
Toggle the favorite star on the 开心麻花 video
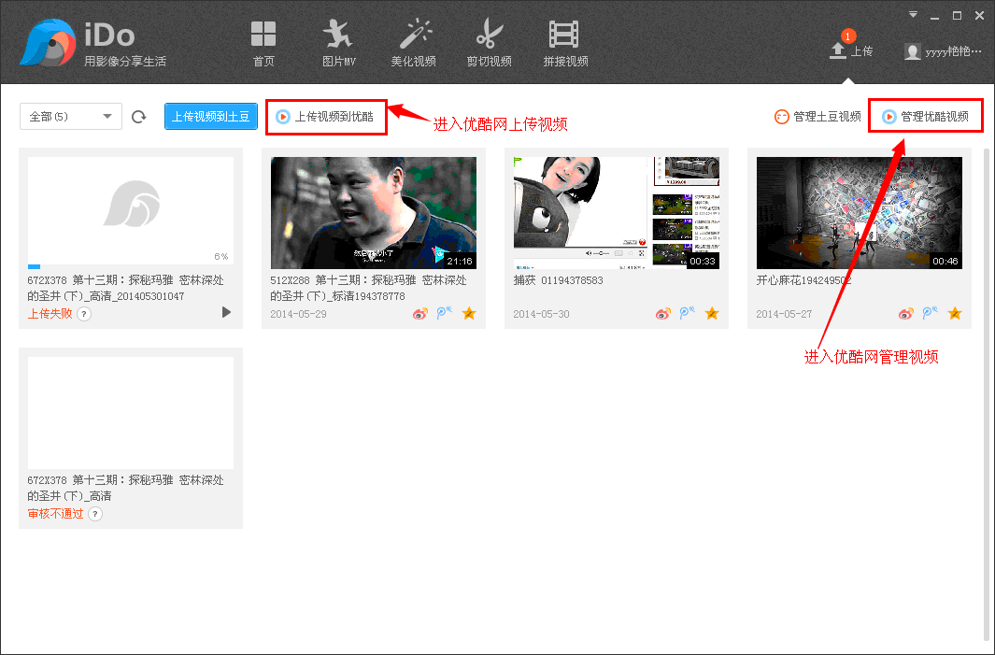pyautogui.click(x=955, y=313)
